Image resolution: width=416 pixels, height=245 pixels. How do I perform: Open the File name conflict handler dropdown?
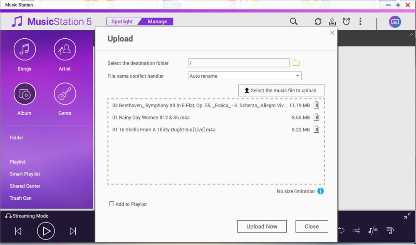[245, 76]
